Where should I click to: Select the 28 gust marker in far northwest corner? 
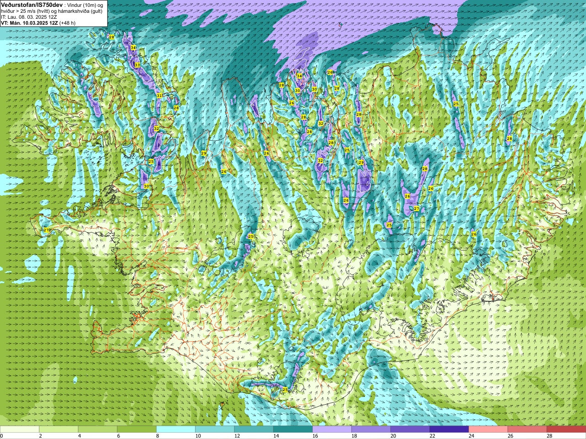tap(112, 37)
